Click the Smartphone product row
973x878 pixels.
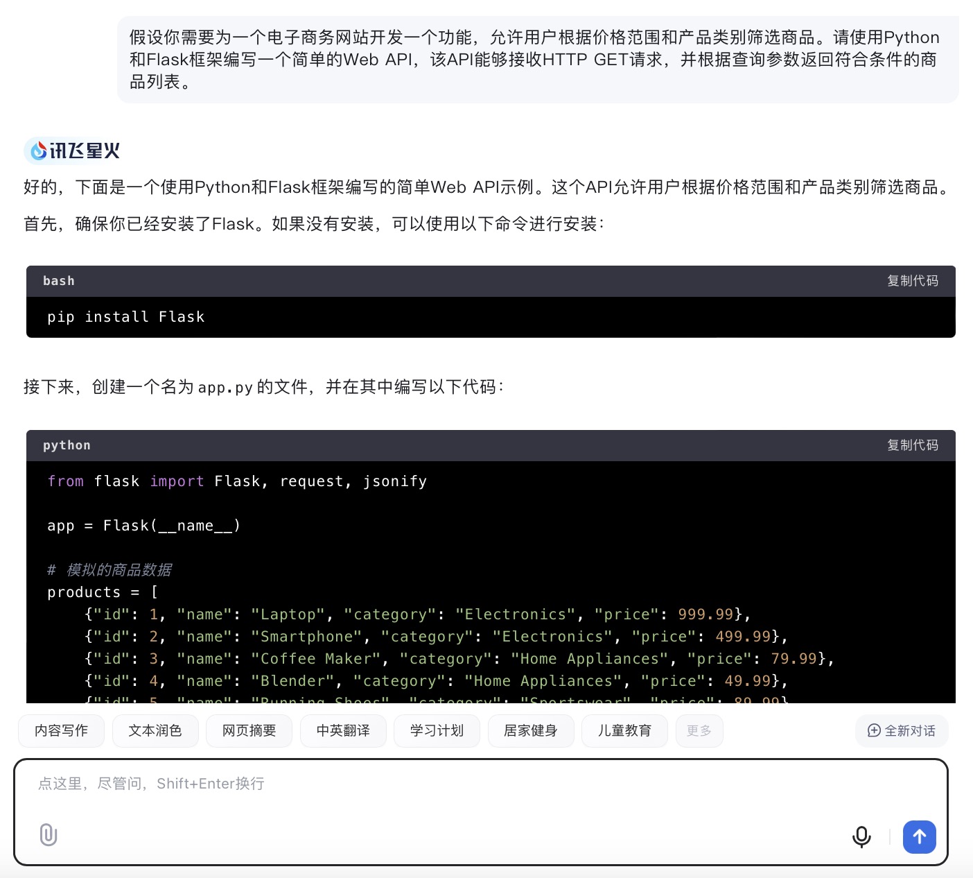[x=437, y=637]
